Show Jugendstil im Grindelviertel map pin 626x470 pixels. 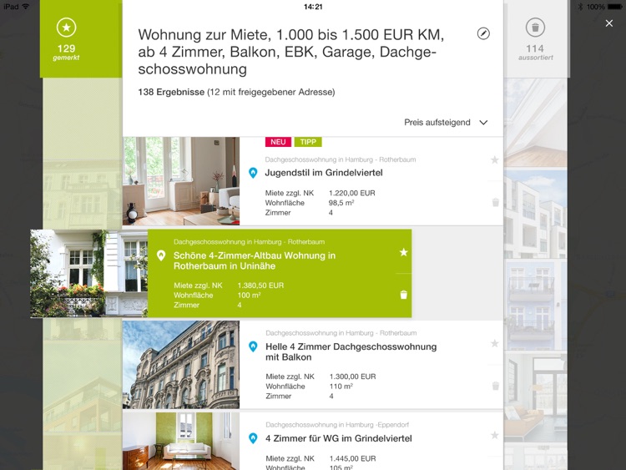[x=253, y=173]
